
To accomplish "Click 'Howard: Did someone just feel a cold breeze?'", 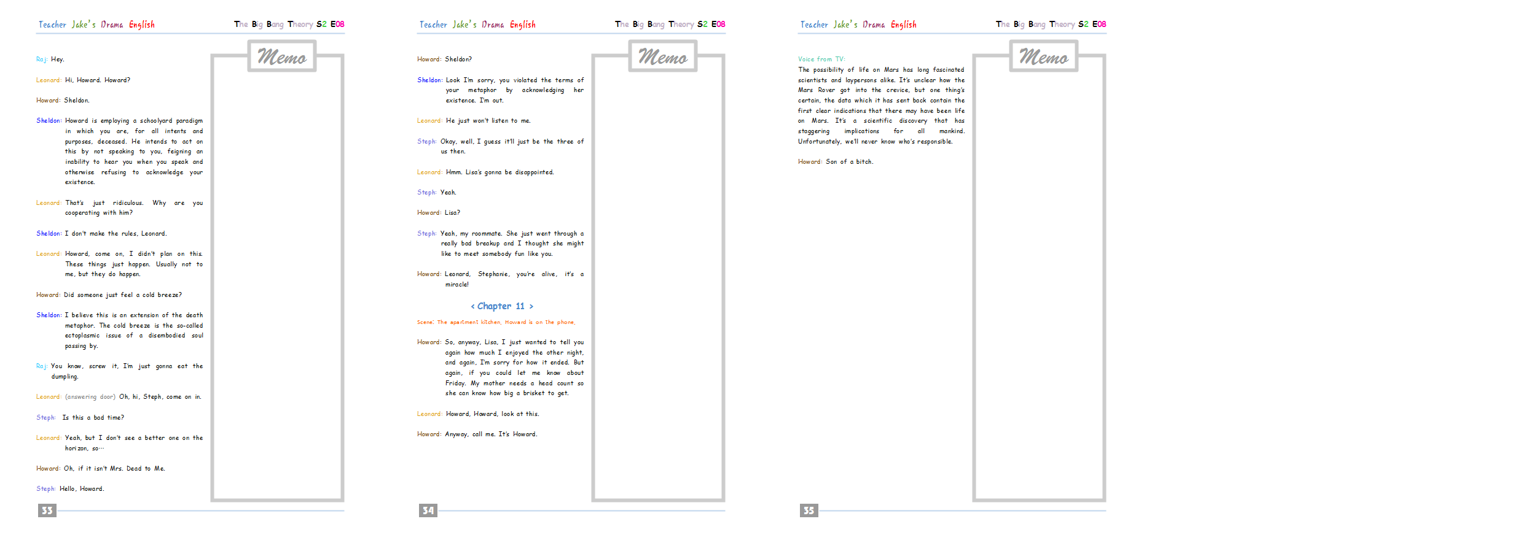I will pyautogui.click(x=109, y=295).
